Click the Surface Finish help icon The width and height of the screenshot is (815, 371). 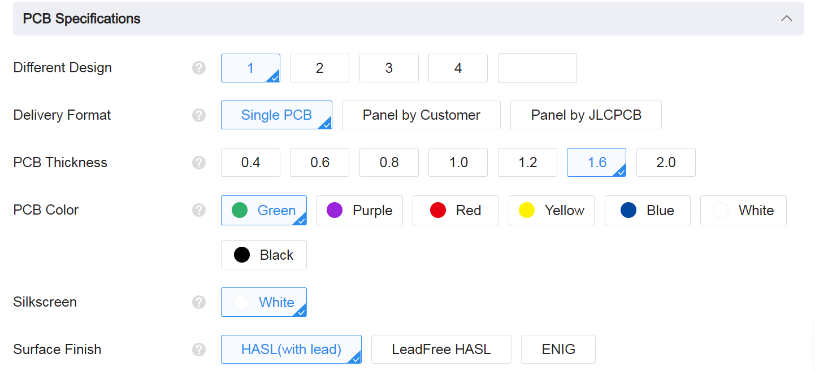(199, 350)
